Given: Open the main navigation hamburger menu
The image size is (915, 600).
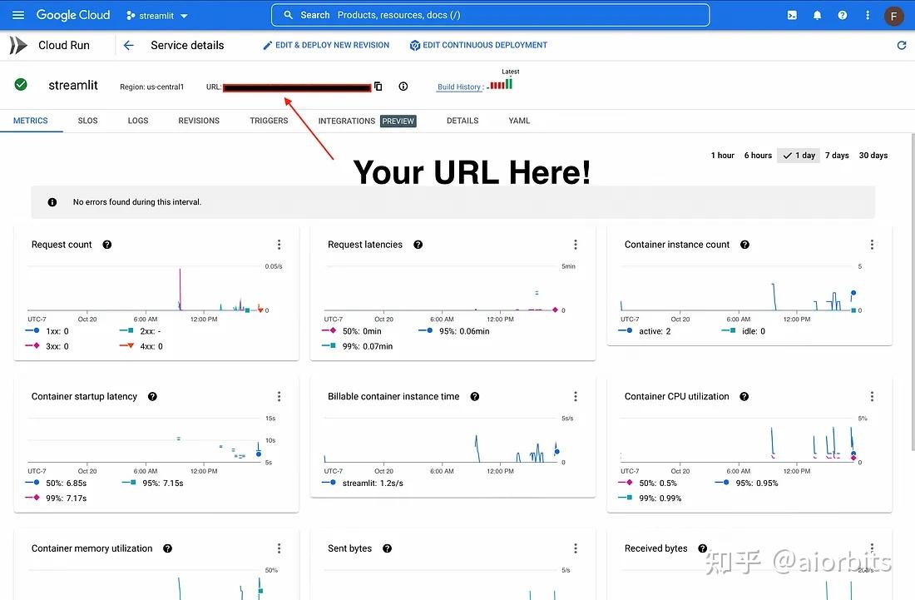Looking at the screenshot, I should click(x=18, y=15).
